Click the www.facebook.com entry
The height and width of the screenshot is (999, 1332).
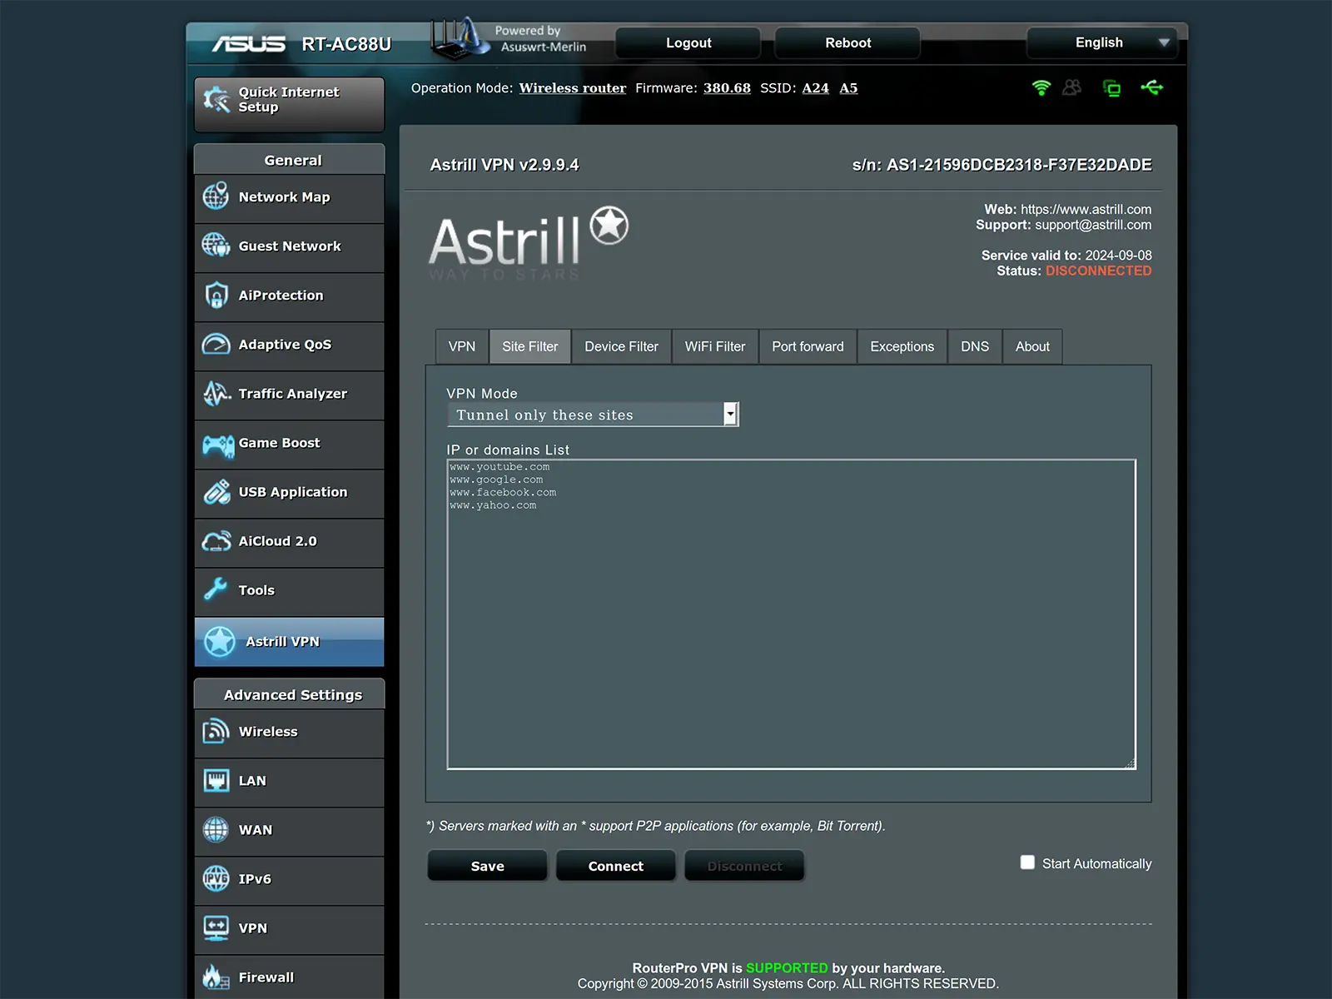click(503, 492)
